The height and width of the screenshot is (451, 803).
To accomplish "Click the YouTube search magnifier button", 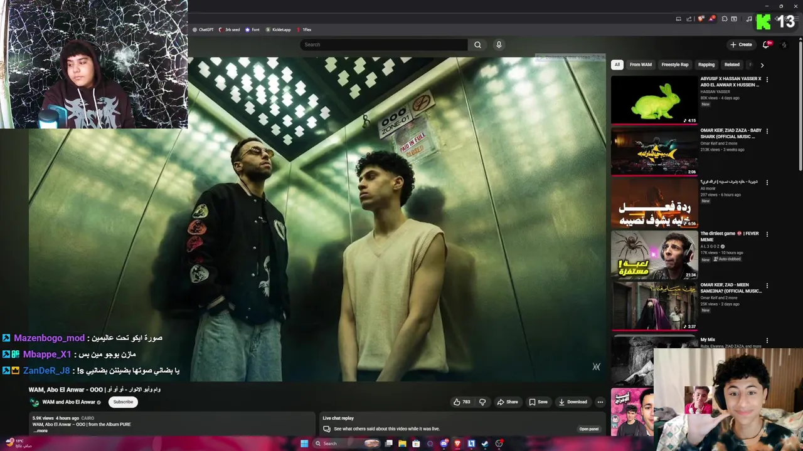I will [477, 44].
